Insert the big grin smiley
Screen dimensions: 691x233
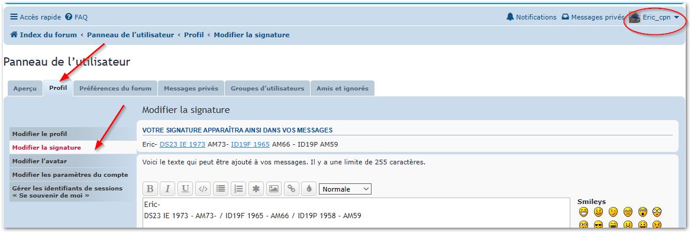coord(583,212)
